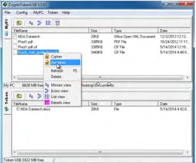196x163 pixels.
Task: Select the Prezi1.pdf file
Action: click(x=25, y=42)
